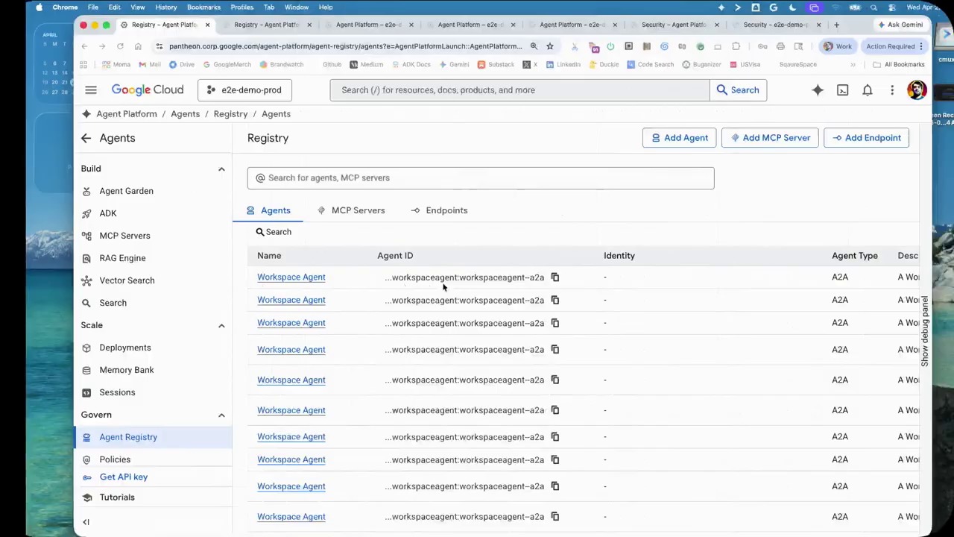
Task: Open ADK in the sidebar
Action: (108, 213)
